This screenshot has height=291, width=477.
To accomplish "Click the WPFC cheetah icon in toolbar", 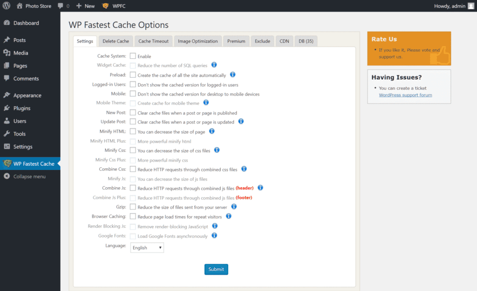I will [x=106, y=6].
